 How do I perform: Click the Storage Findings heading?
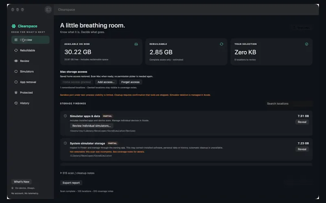[73, 104]
